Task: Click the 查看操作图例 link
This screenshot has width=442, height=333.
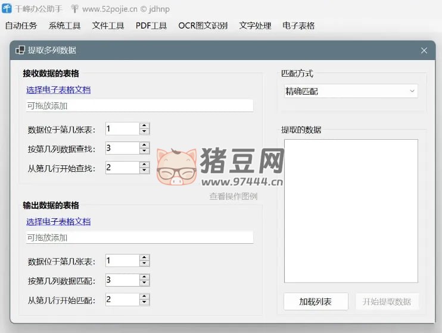Action: [233, 196]
